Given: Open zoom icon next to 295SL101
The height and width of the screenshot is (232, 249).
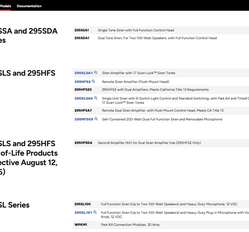Looking at the screenshot, I should pyautogui.click(x=95, y=212).
